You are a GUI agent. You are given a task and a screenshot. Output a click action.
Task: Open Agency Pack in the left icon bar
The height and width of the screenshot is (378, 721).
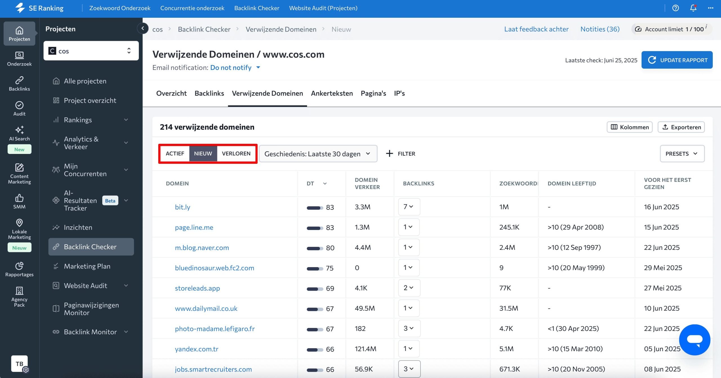(19, 297)
